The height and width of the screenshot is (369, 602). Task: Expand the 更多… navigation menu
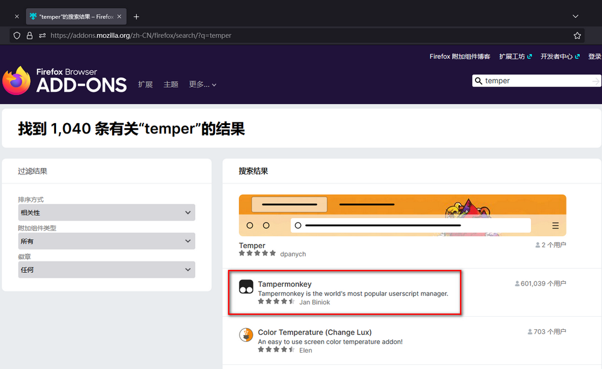click(x=202, y=85)
